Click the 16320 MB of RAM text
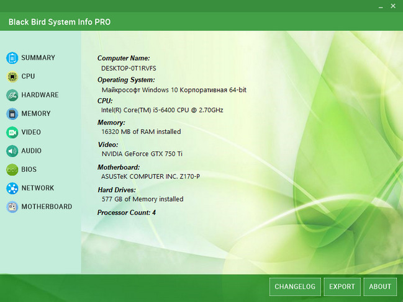This screenshot has width=403, height=302. tap(141, 132)
